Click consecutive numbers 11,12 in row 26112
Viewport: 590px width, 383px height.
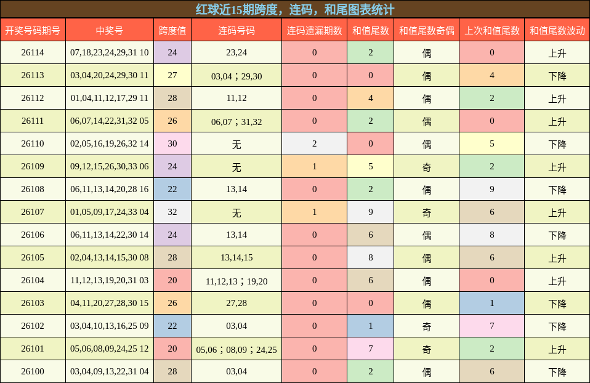click(x=236, y=98)
